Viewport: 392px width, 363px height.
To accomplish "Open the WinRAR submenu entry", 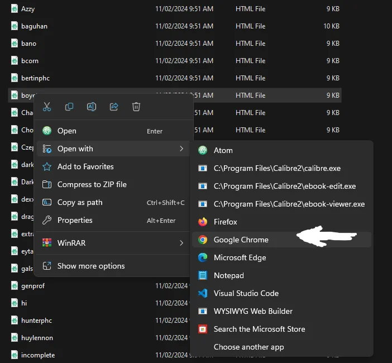I will pos(113,243).
